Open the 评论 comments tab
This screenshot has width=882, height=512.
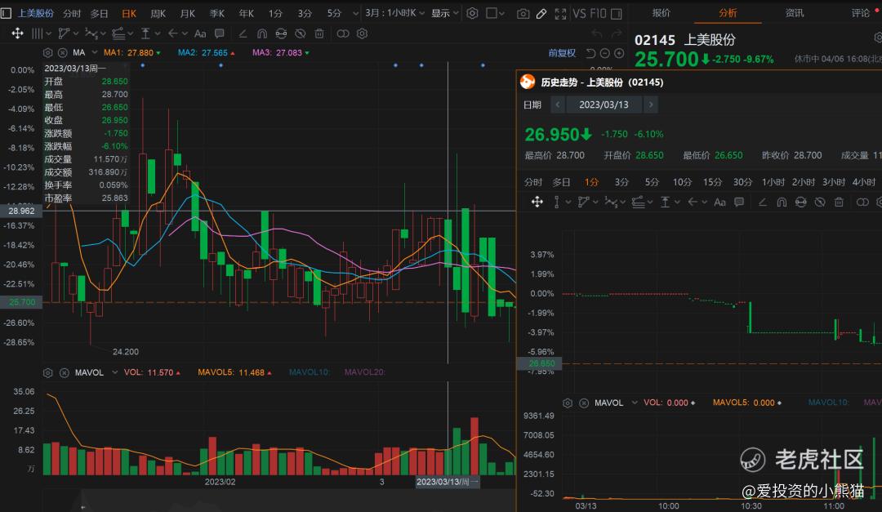point(860,12)
